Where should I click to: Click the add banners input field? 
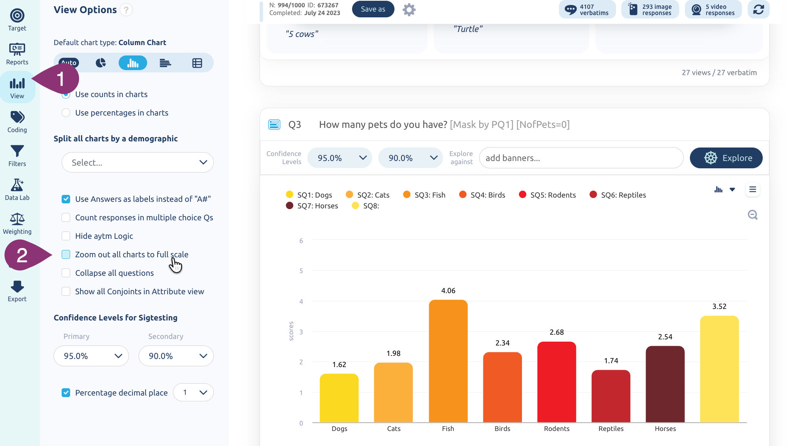tap(581, 158)
